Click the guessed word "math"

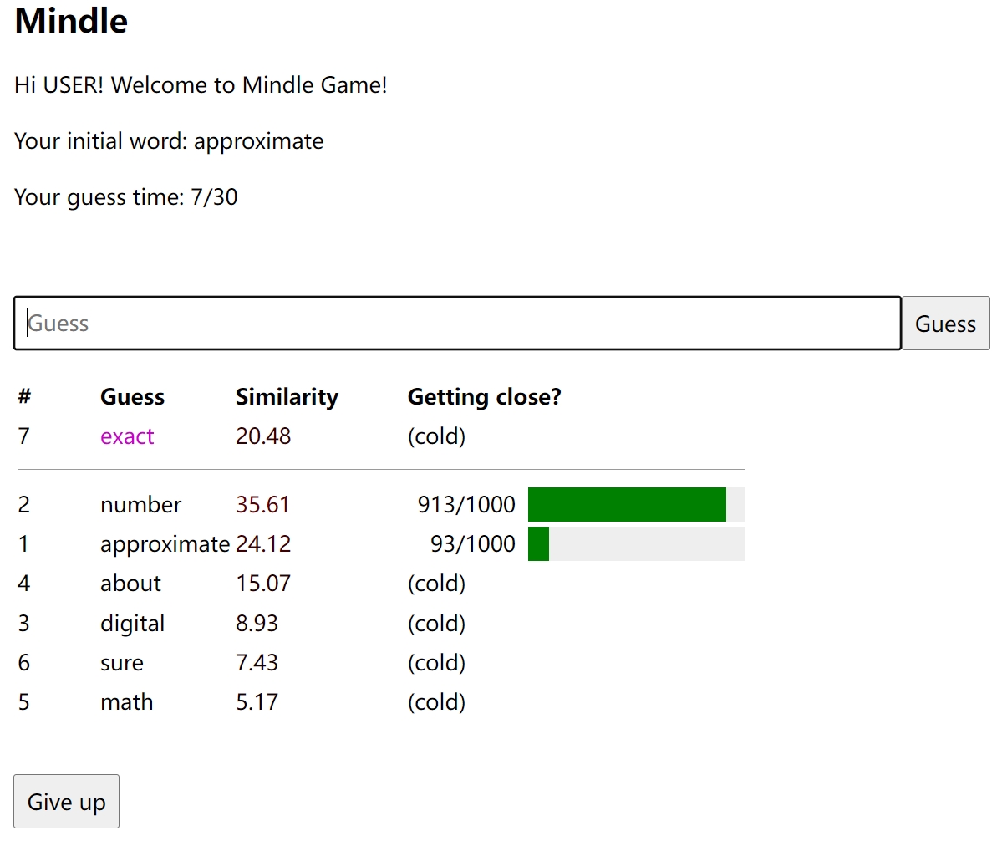coord(126,702)
